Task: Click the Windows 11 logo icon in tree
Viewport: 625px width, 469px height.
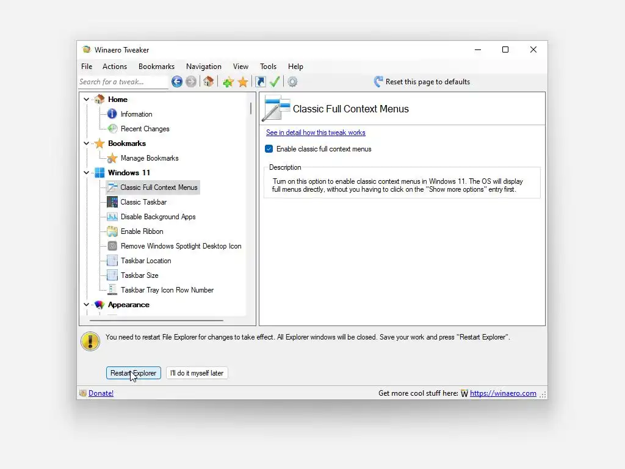Action: [99, 173]
